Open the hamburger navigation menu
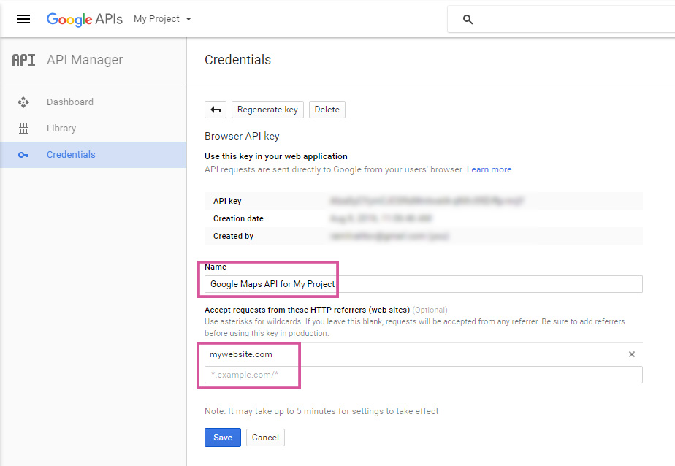 pyautogui.click(x=23, y=19)
